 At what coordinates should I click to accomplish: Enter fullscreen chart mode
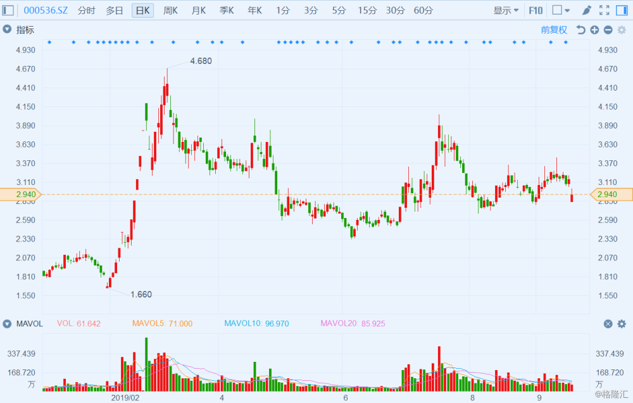click(605, 10)
